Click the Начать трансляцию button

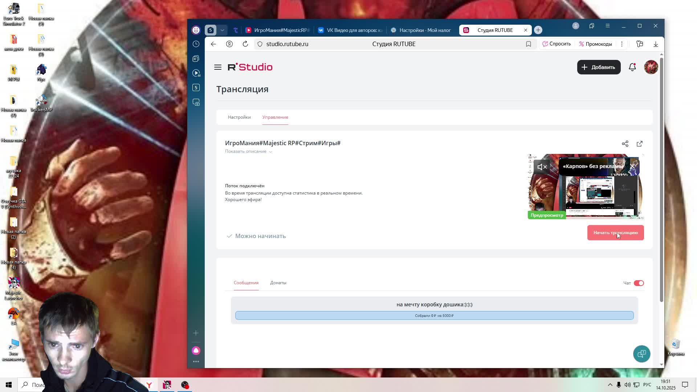615,233
